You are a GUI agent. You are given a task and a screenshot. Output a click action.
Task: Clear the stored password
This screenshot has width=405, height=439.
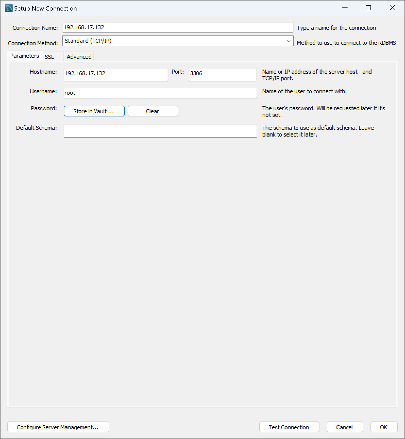coord(153,111)
